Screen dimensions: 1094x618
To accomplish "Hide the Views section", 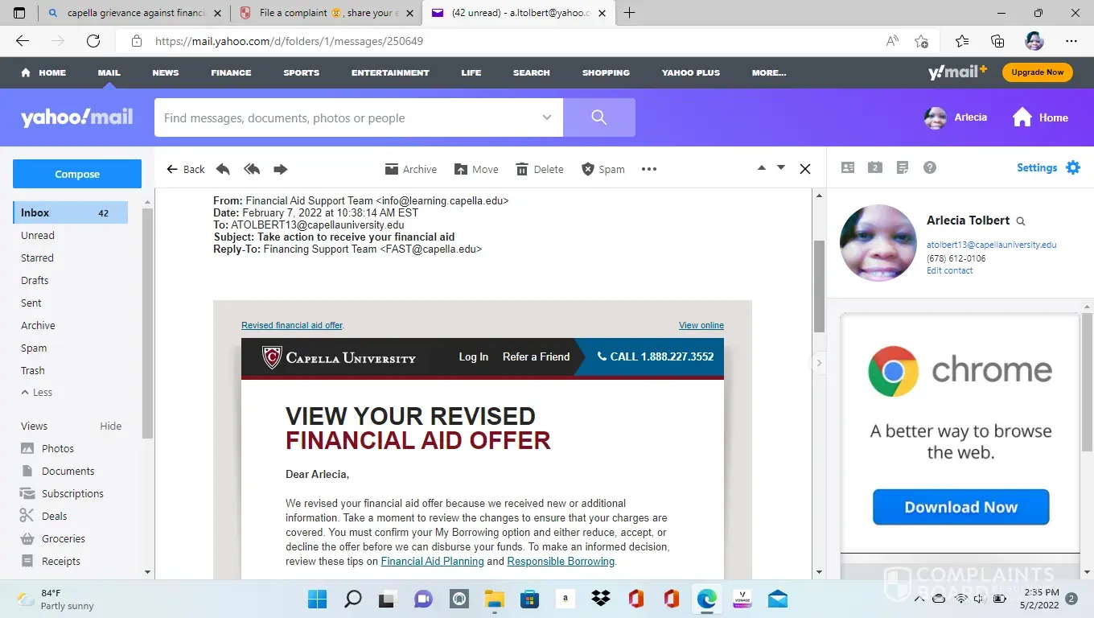I will [111, 426].
